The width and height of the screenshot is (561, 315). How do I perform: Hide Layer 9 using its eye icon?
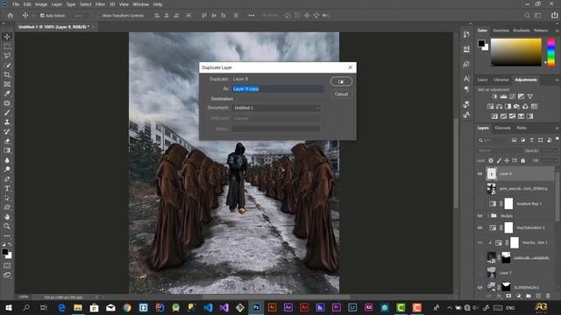[480, 174]
